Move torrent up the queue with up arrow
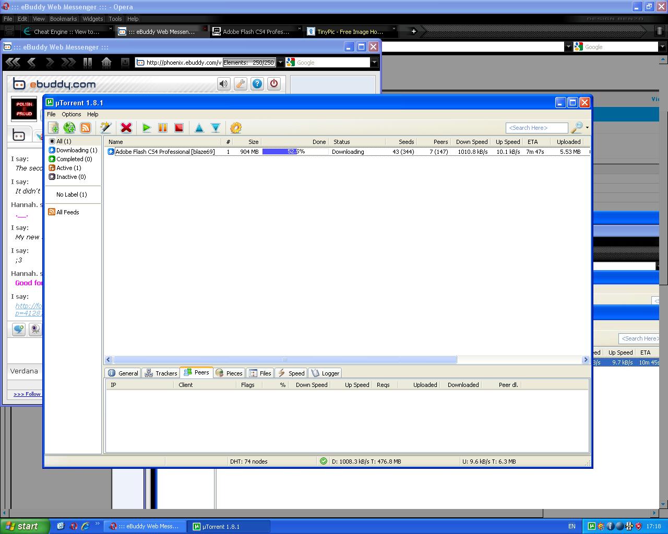The width and height of the screenshot is (668, 534). point(199,128)
